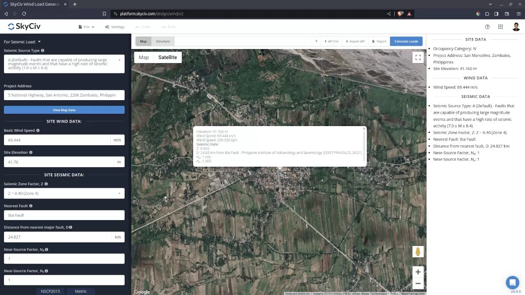Viewport: 525px width, 295px height.
Task: Switch to the Structure tab
Action: (x=163, y=41)
